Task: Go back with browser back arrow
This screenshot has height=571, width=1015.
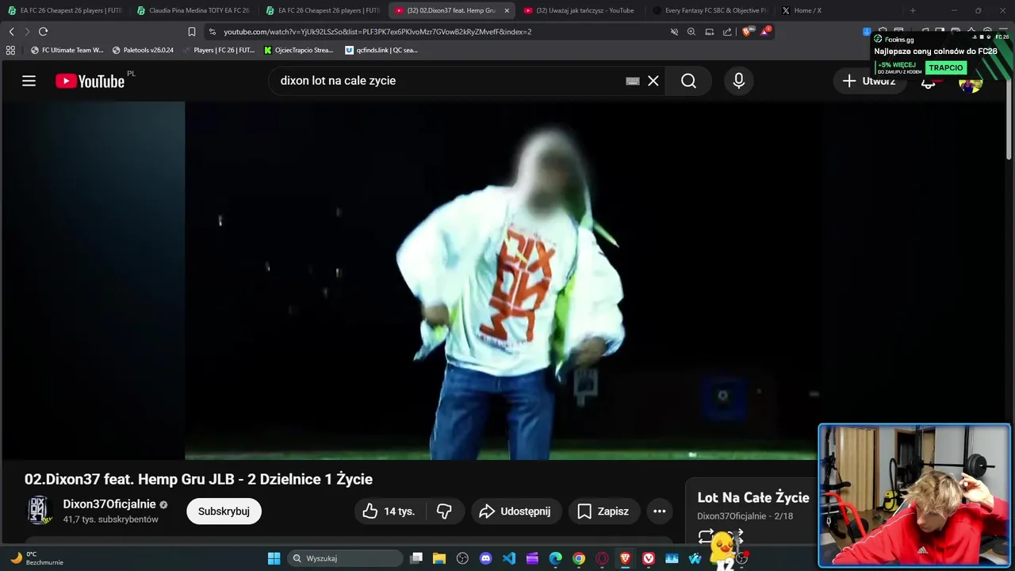Action: (x=11, y=32)
